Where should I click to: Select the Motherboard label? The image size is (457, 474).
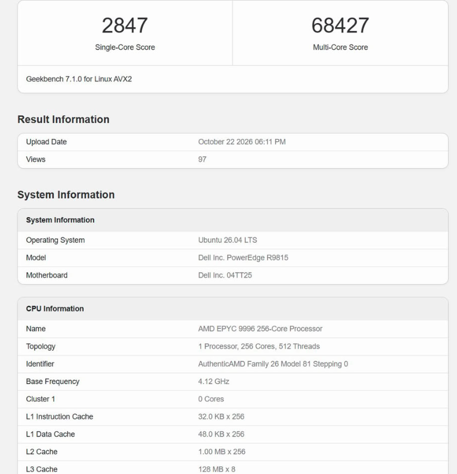tap(47, 275)
